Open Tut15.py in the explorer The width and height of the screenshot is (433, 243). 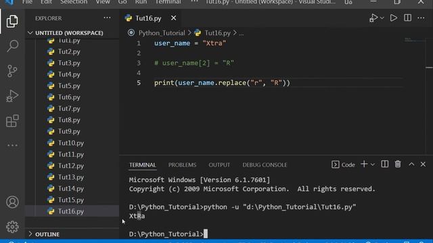click(x=70, y=200)
